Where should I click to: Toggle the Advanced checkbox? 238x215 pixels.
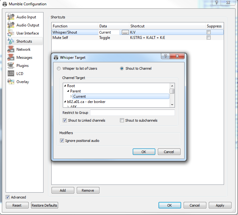tap(7, 197)
